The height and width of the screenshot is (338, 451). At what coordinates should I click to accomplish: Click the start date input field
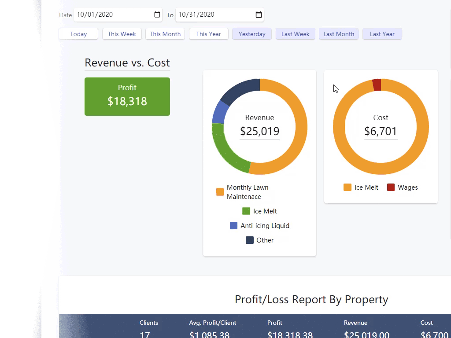point(112,15)
